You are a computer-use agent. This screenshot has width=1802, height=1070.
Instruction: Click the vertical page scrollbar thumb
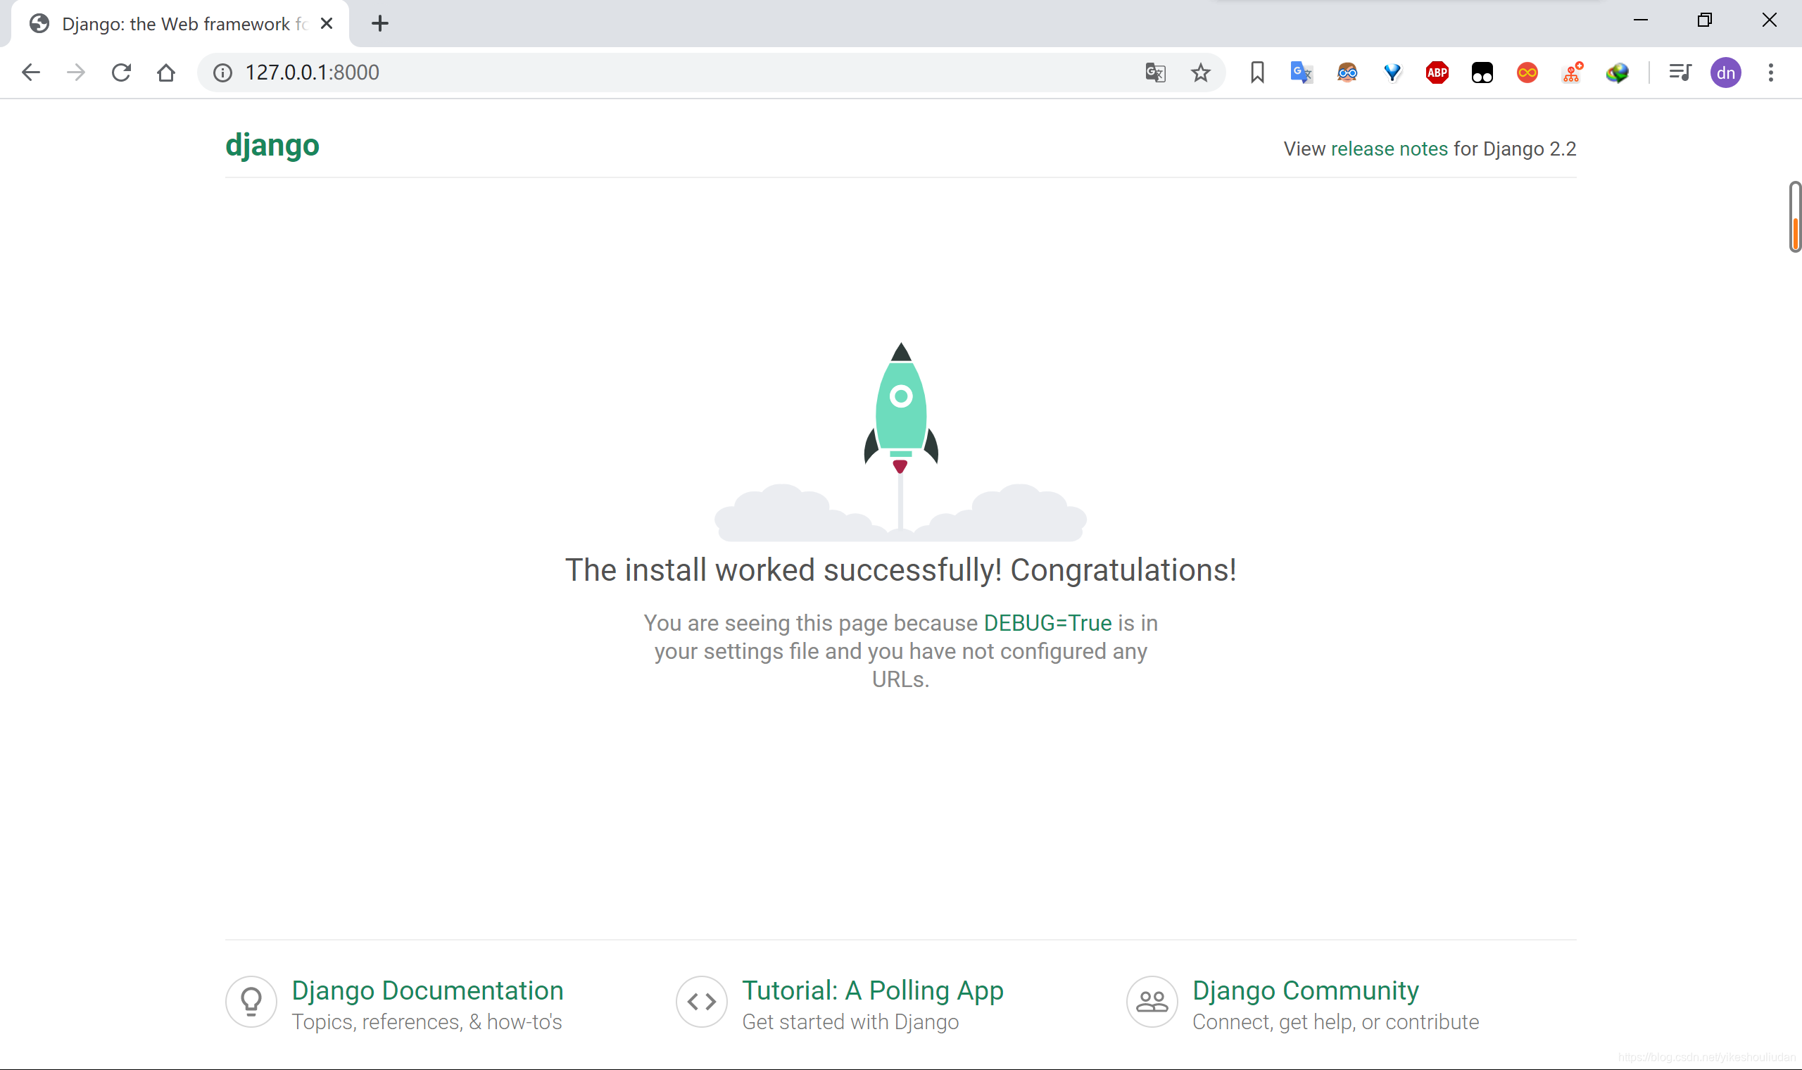1794,216
